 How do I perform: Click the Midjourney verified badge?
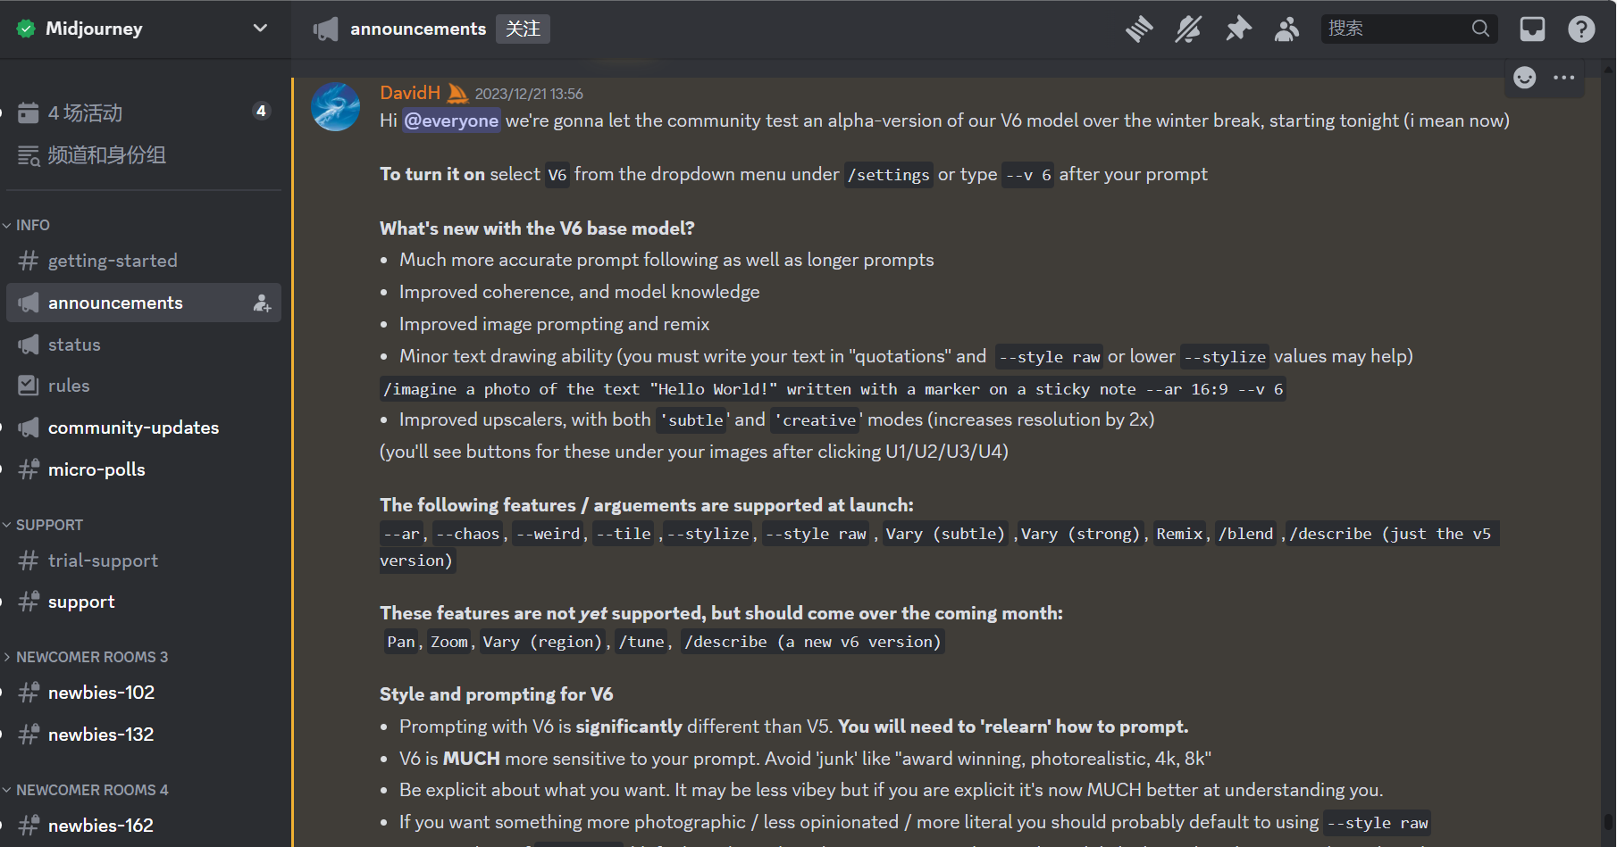click(x=26, y=29)
